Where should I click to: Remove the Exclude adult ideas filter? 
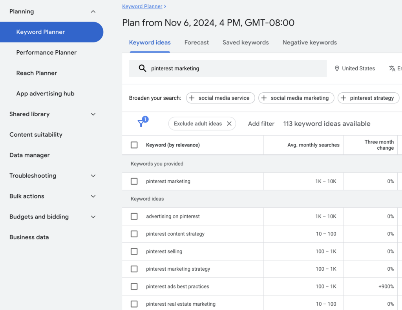pyautogui.click(x=229, y=124)
